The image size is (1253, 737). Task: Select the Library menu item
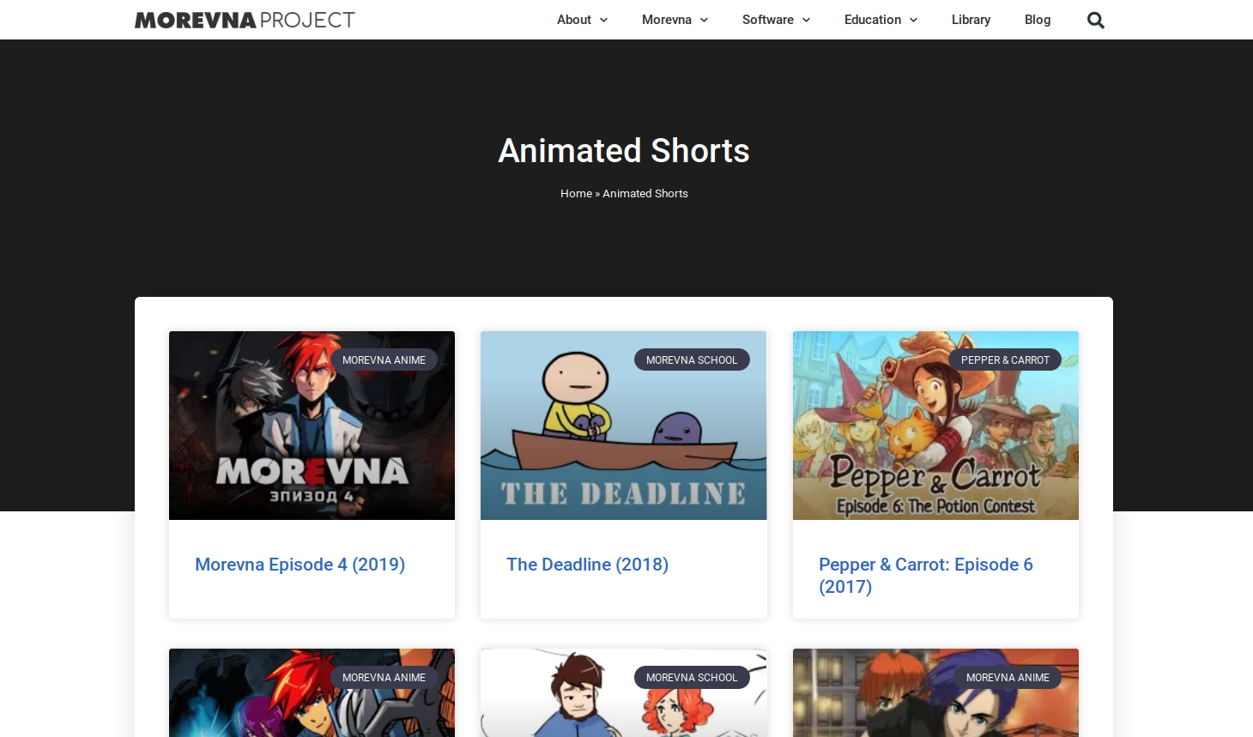coord(971,19)
